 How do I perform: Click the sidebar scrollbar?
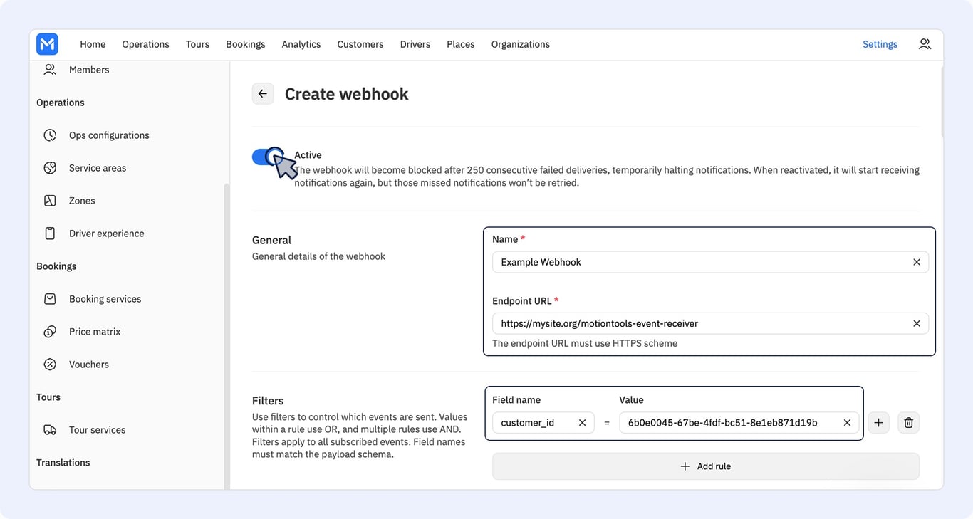coord(227,335)
